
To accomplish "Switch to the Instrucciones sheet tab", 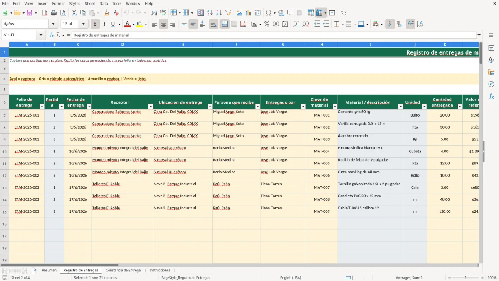I will [160, 270].
